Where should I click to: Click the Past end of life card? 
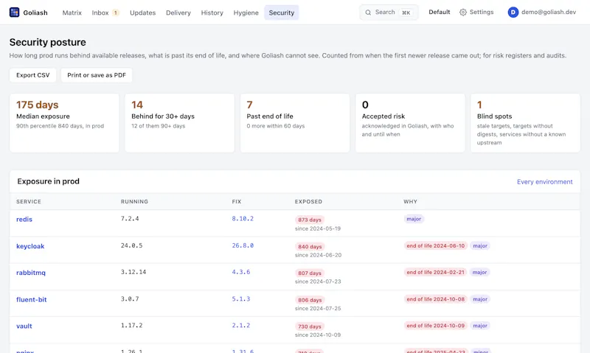point(294,123)
